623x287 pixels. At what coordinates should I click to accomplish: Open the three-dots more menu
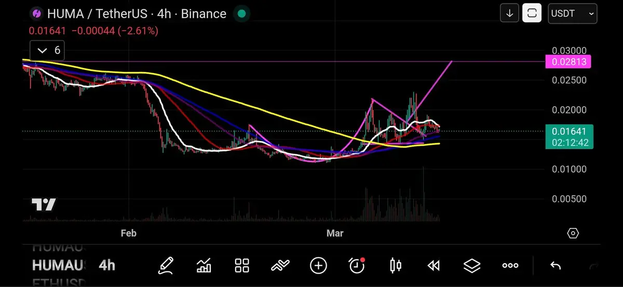tap(510, 266)
